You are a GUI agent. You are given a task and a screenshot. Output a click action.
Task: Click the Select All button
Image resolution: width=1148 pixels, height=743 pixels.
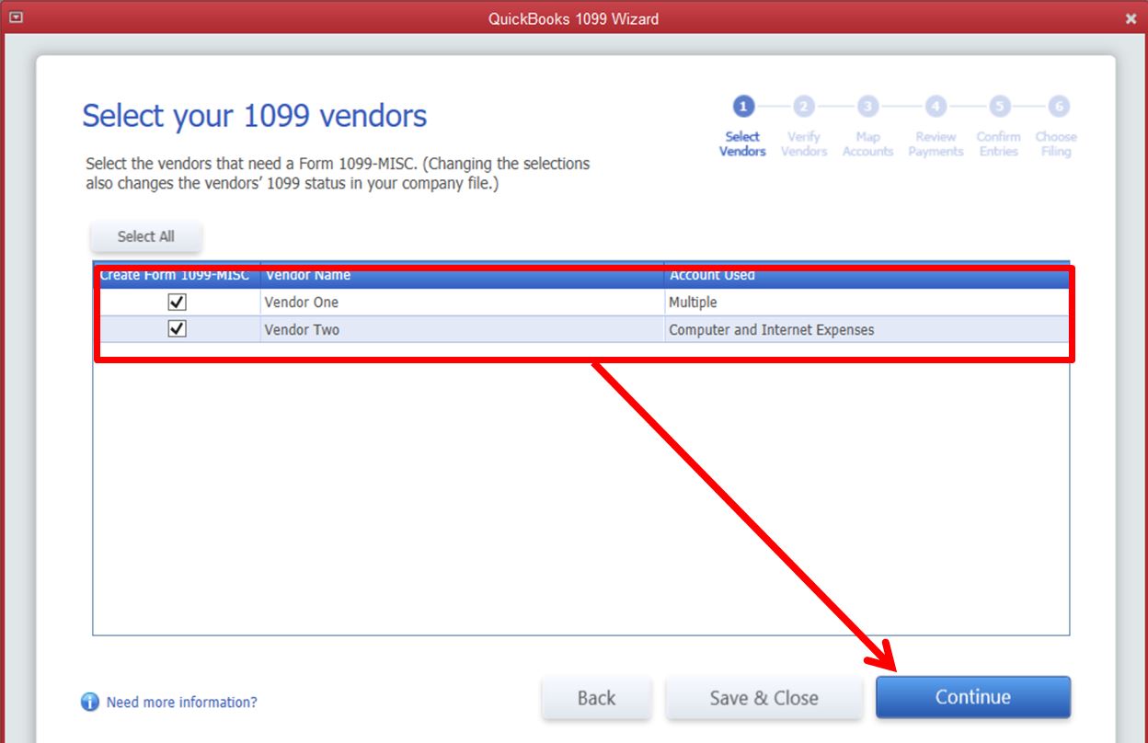pyautogui.click(x=145, y=236)
